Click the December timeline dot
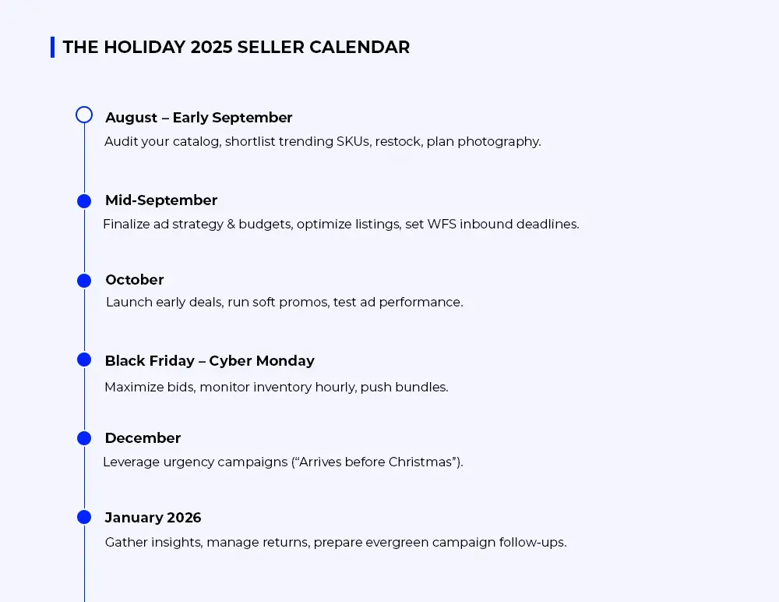The height and width of the screenshot is (602, 779). (84, 438)
